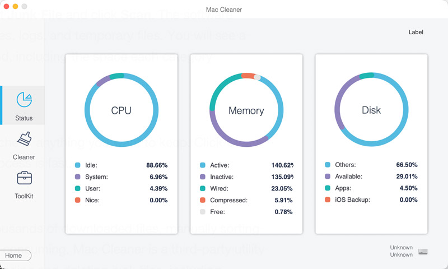Select the Cleaner brush icon
Screen dimensions: 448x269
(x=24, y=138)
